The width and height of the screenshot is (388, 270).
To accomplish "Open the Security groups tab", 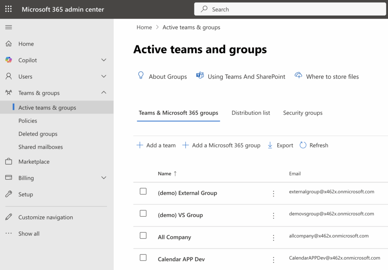I will tap(302, 113).
